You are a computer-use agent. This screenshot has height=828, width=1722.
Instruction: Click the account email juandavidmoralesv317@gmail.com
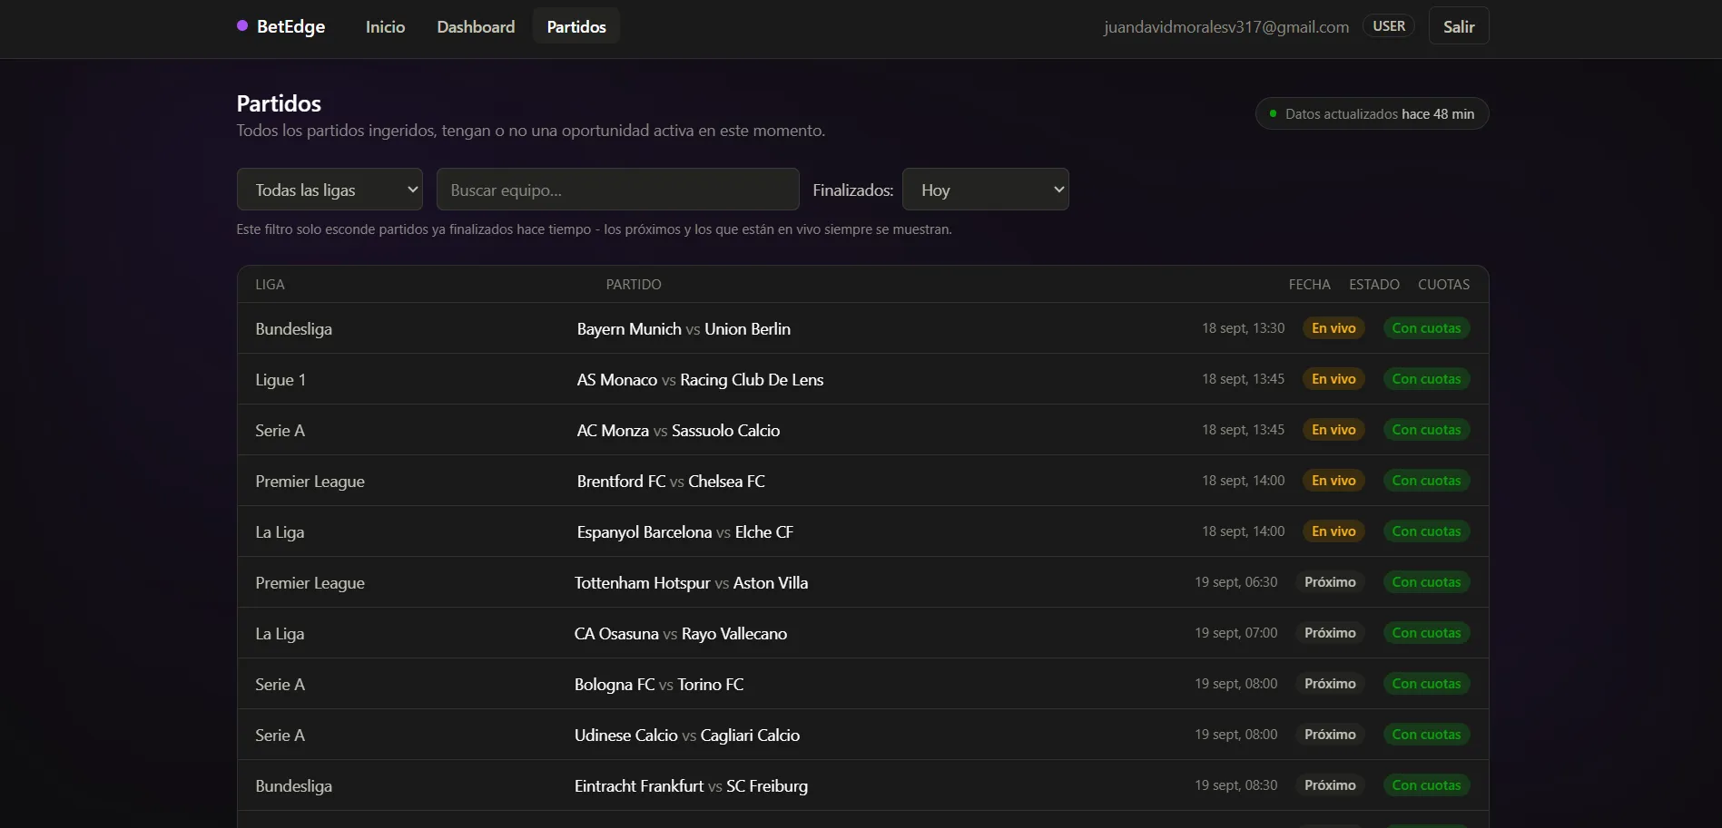click(x=1226, y=26)
